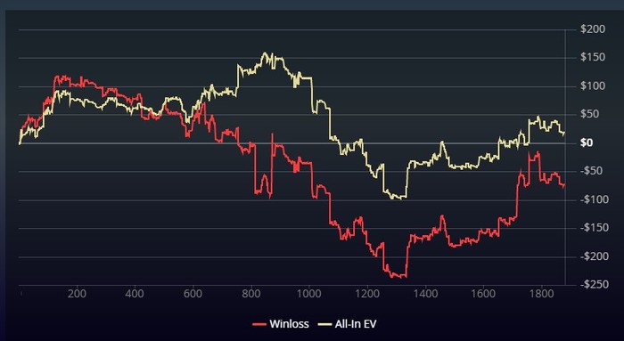Viewport: 624px width, 341px height.
Task: Click the bold $0 axis label
Action: (587, 142)
